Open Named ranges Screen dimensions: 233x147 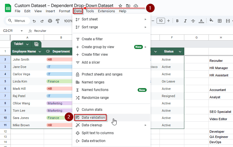(111, 82)
